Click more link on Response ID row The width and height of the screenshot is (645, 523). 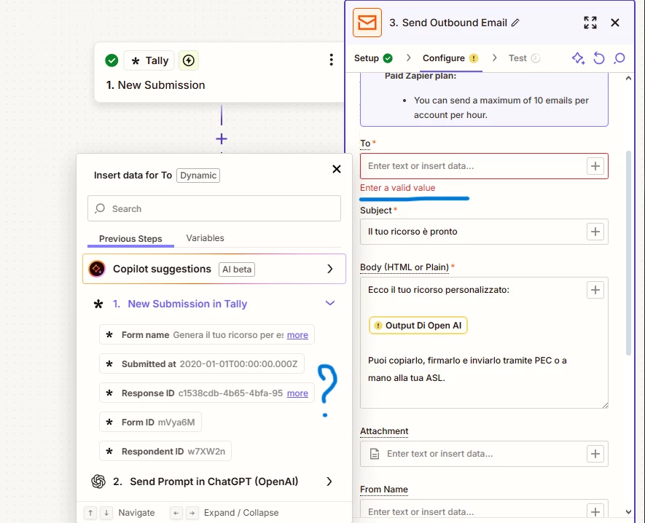click(x=297, y=393)
